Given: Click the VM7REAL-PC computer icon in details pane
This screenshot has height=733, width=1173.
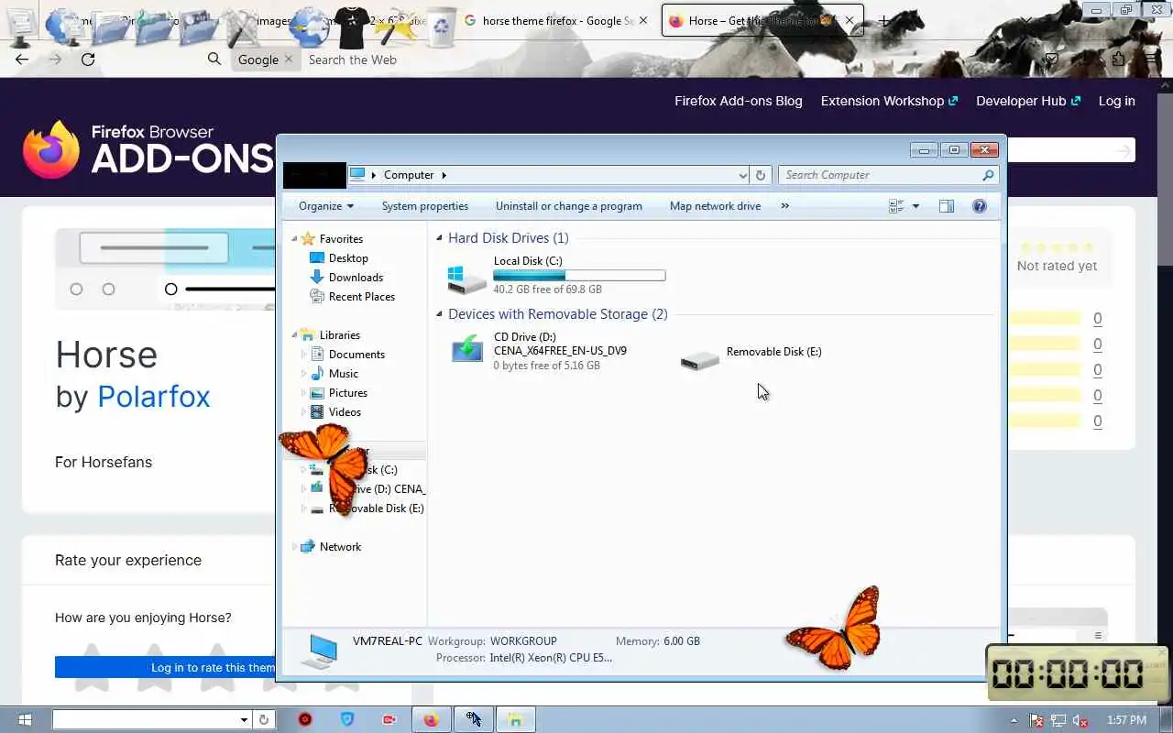Looking at the screenshot, I should coord(321,651).
